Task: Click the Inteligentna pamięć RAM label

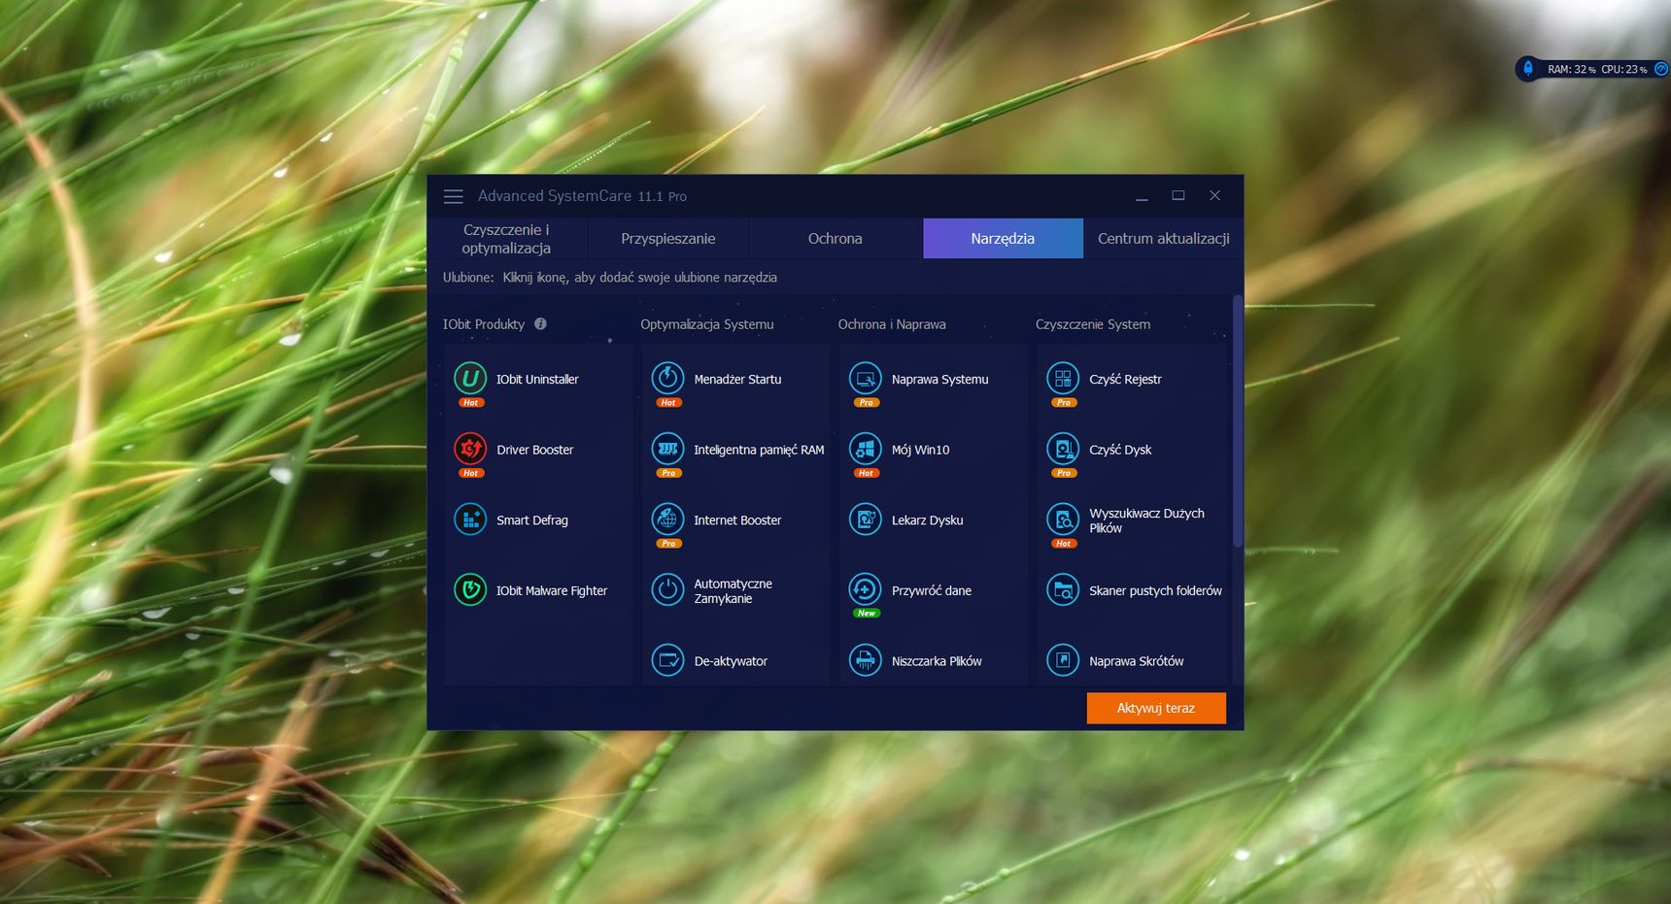Action: click(x=759, y=450)
